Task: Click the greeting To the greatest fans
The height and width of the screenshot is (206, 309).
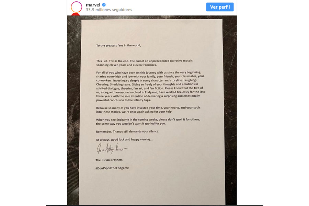Action: click(119, 45)
